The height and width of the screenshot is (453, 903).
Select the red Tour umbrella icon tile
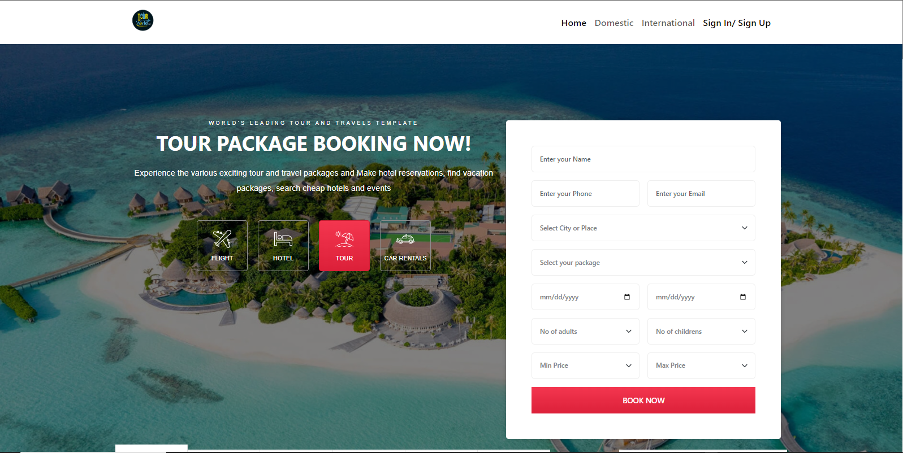[x=344, y=246]
